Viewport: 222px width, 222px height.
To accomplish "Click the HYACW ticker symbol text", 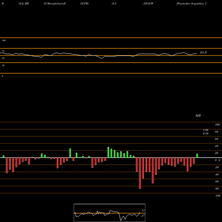I will pyautogui.click(x=148, y=4).
